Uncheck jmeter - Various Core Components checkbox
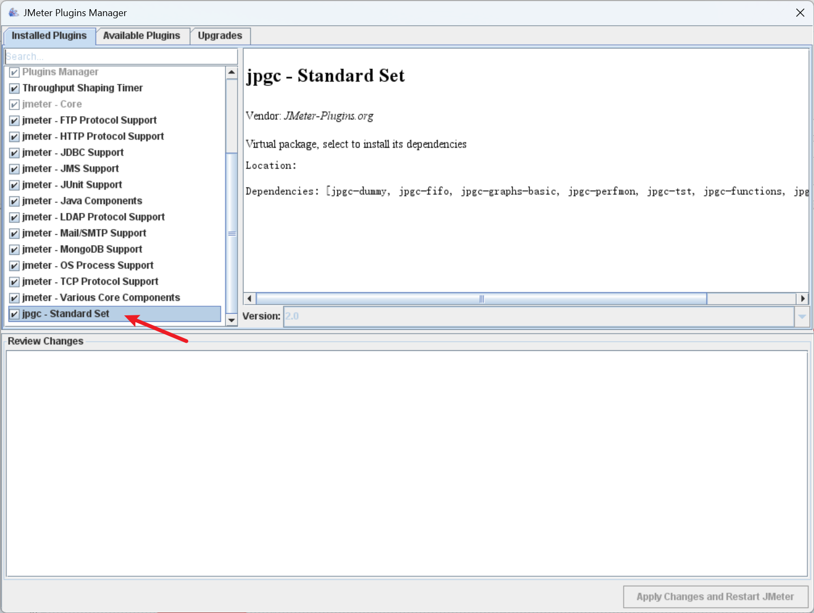Screen dimensions: 814x613 pos(15,298)
